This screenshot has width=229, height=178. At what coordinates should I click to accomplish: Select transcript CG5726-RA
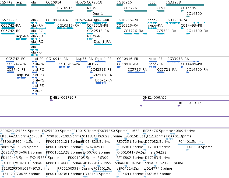135,34
